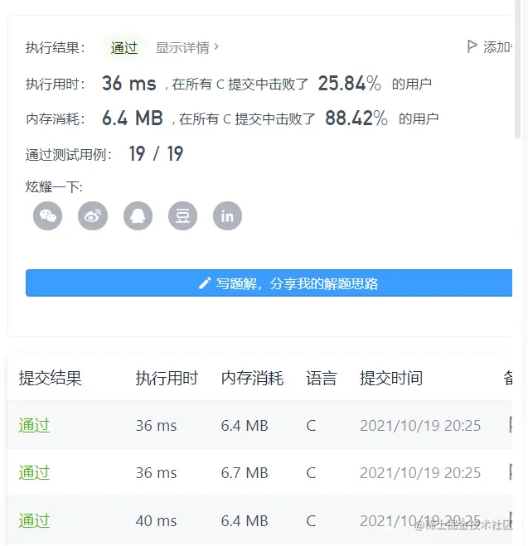Screen dimensions: 528x546
Task: Click the 88.42% memory percentile value
Action: click(356, 118)
